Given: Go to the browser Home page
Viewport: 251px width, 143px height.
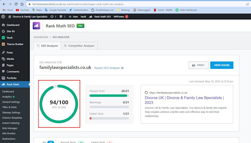Looking at the screenshot, I should pyautogui.click(x=22, y=4).
